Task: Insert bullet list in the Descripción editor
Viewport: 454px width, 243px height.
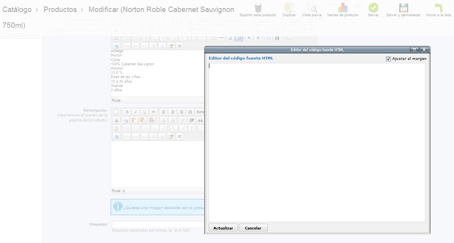Action: pyautogui.click(x=163, y=120)
